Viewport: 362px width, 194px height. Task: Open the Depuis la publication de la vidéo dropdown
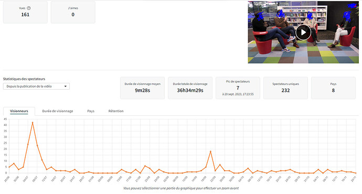pyautogui.click(x=36, y=87)
